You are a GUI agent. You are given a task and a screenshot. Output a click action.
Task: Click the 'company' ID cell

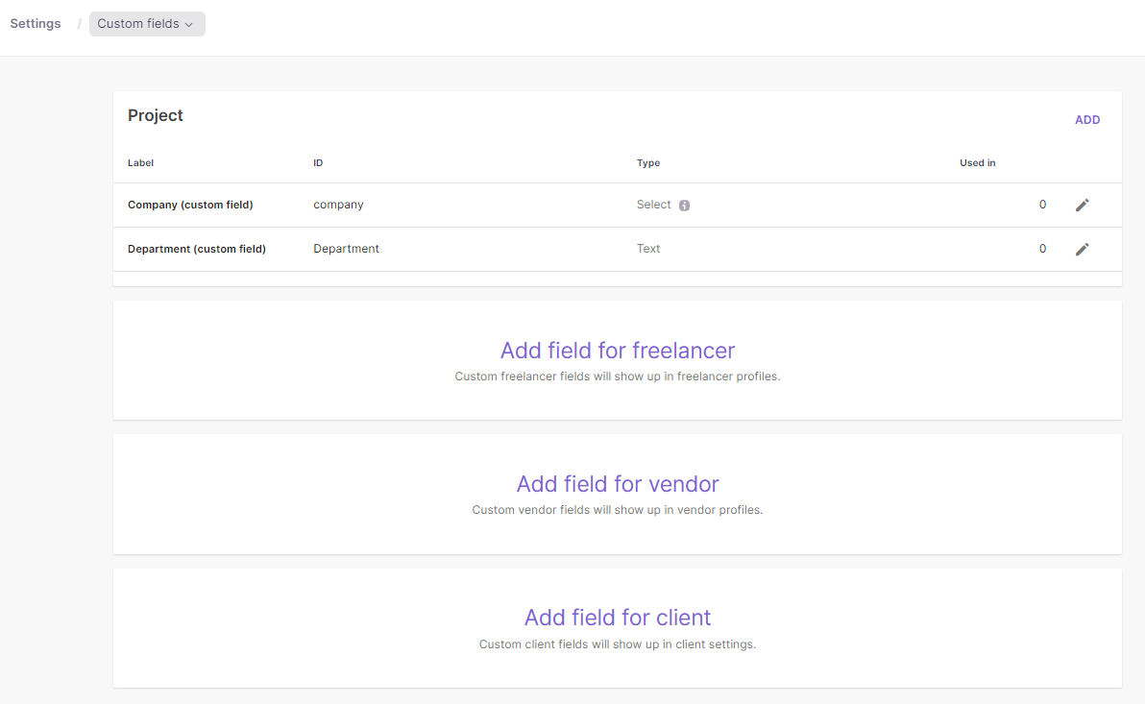click(339, 206)
